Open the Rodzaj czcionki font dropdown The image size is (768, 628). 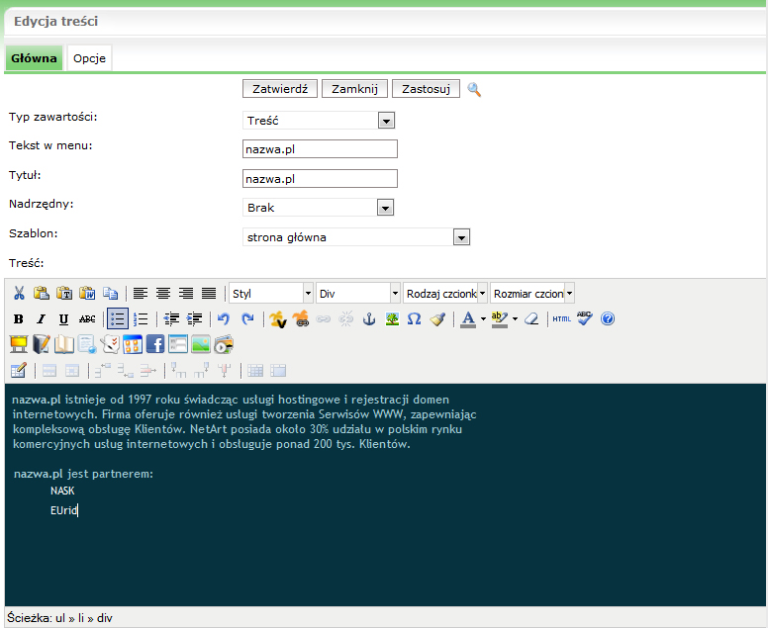[445, 293]
